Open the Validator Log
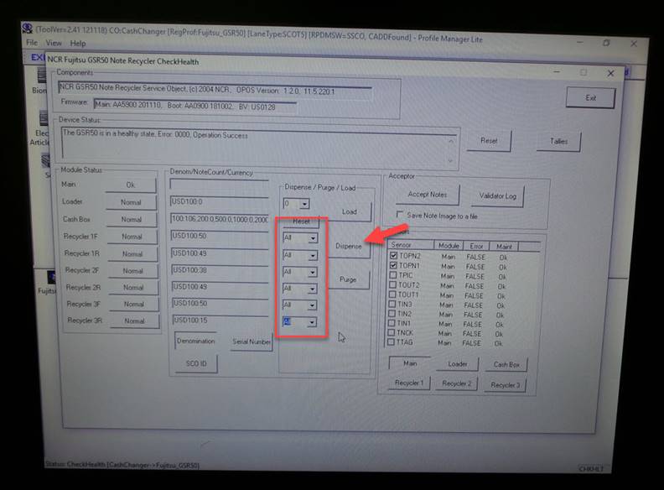 tap(498, 195)
